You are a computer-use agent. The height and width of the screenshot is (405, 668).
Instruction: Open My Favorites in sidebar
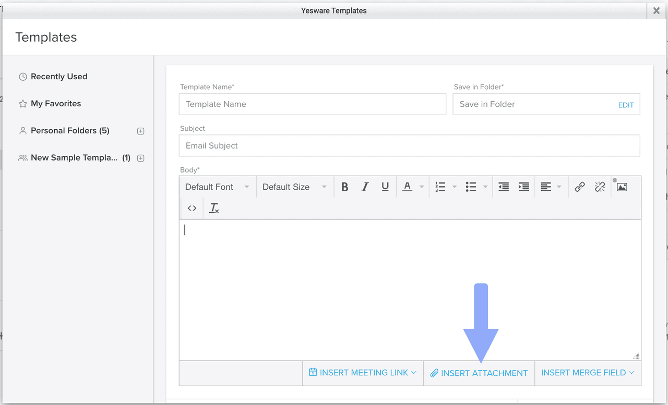click(55, 104)
